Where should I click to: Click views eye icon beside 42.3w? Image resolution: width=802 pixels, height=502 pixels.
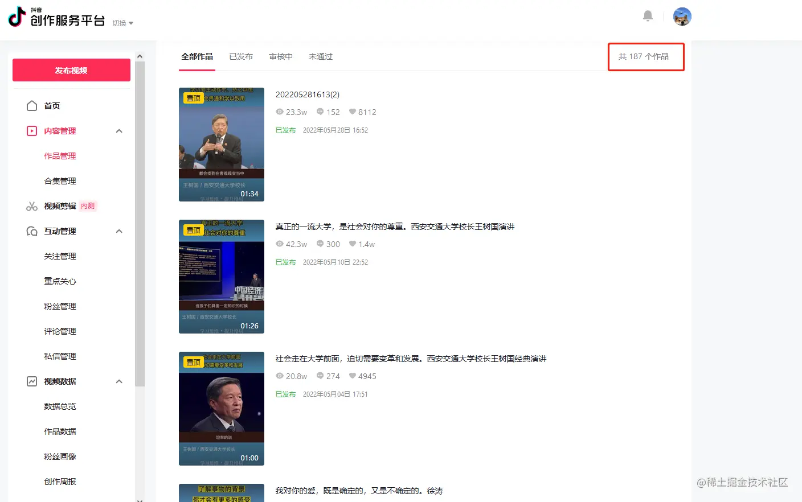[x=280, y=244]
